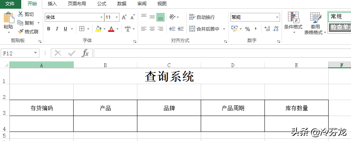Open 数字 group dialog launcher

coord(279,41)
